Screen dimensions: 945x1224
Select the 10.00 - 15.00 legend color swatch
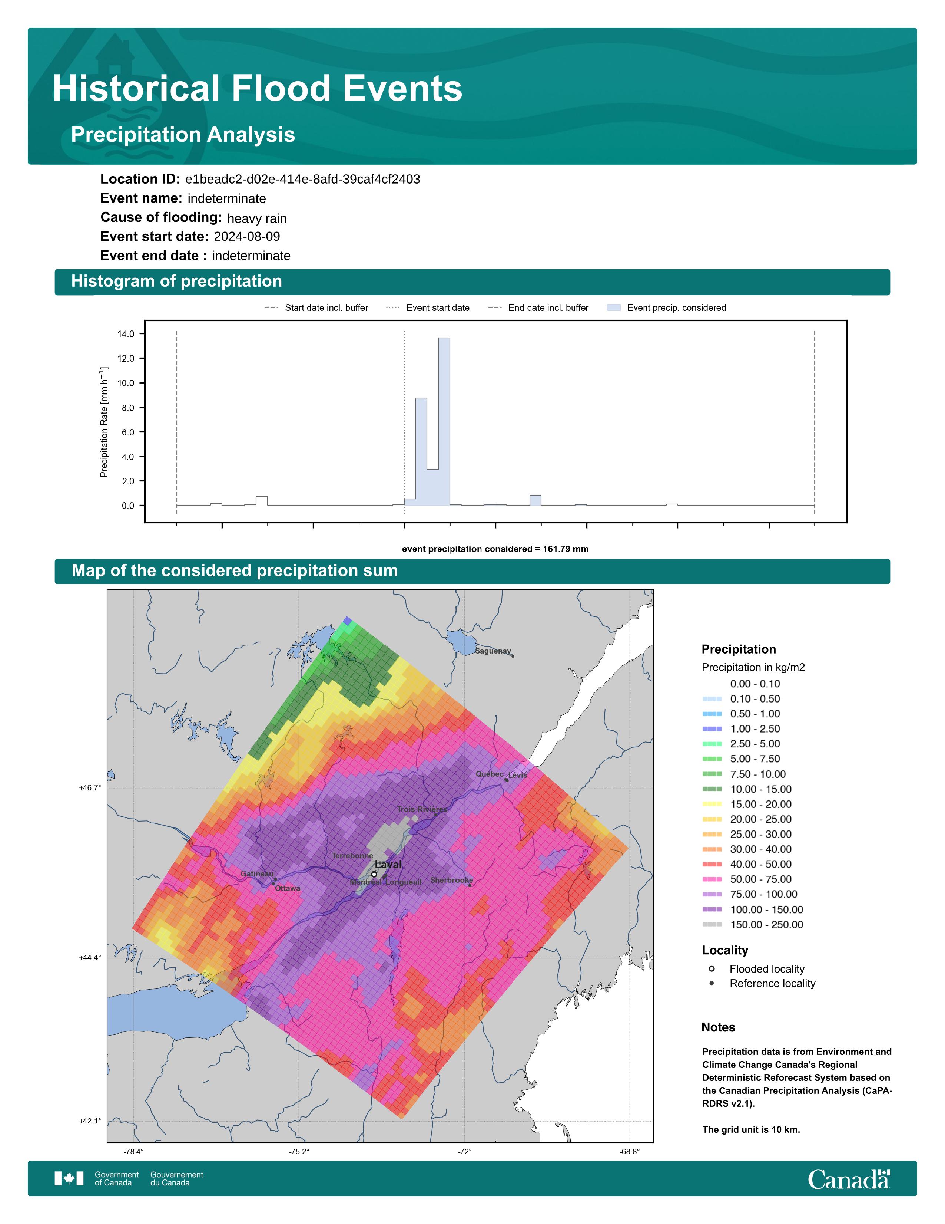(x=712, y=789)
